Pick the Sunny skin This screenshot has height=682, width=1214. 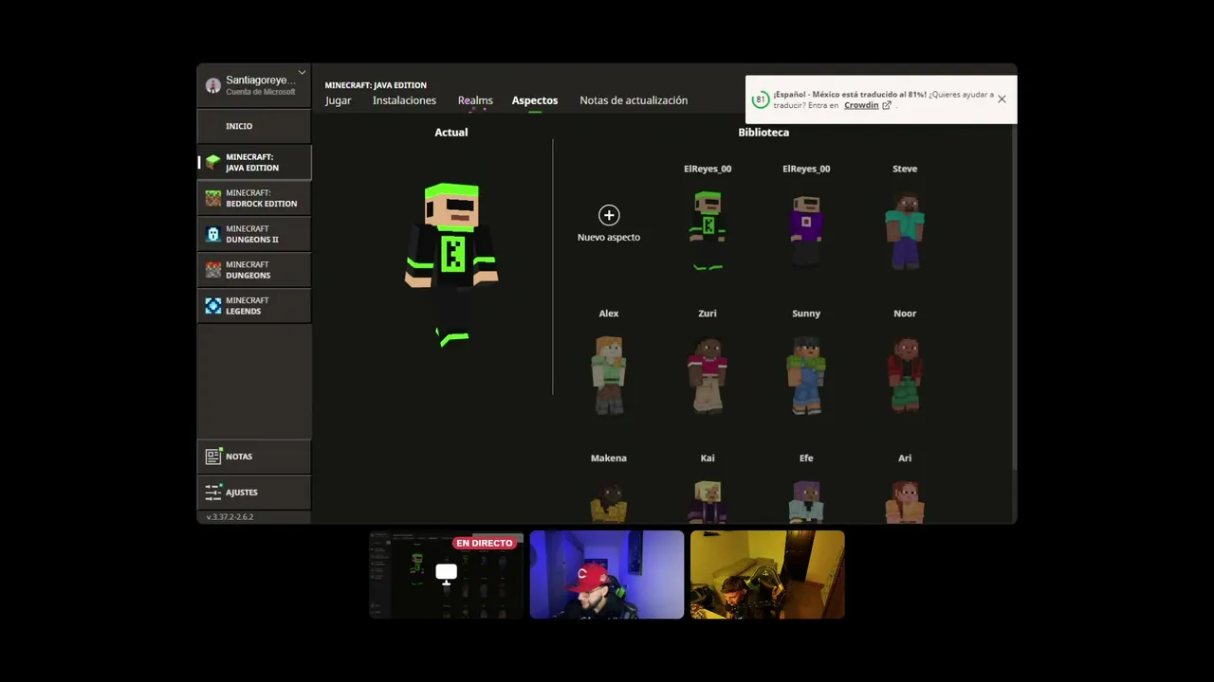806,375
